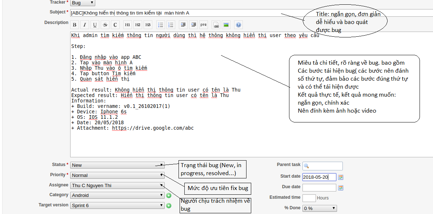This screenshot has height=214, width=433.
Task: Open Target version dropdown showing Sprint 6
Action: [x=117, y=206]
